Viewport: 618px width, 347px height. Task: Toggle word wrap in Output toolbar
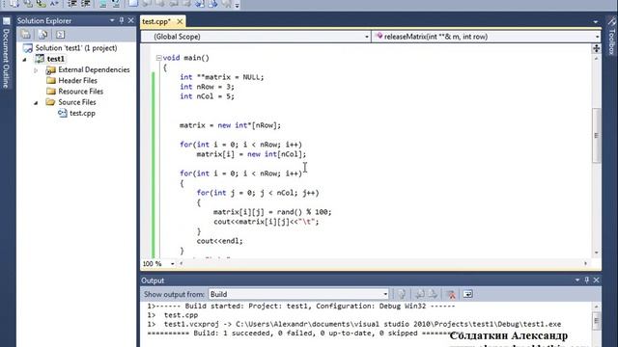(467, 294)
